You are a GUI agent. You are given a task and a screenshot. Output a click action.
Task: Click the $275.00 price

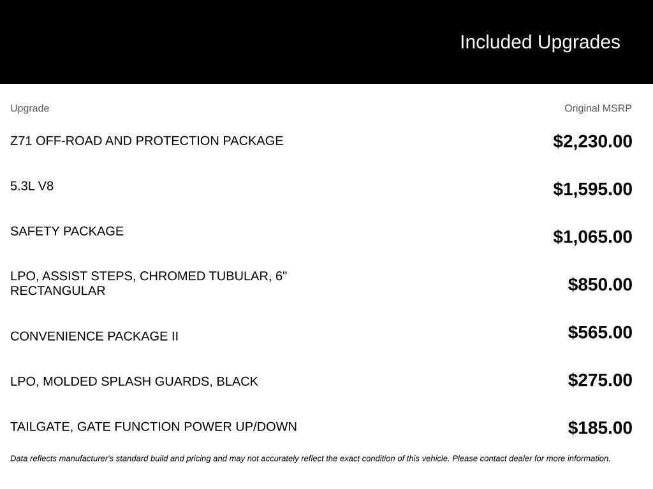coord(599,381)
